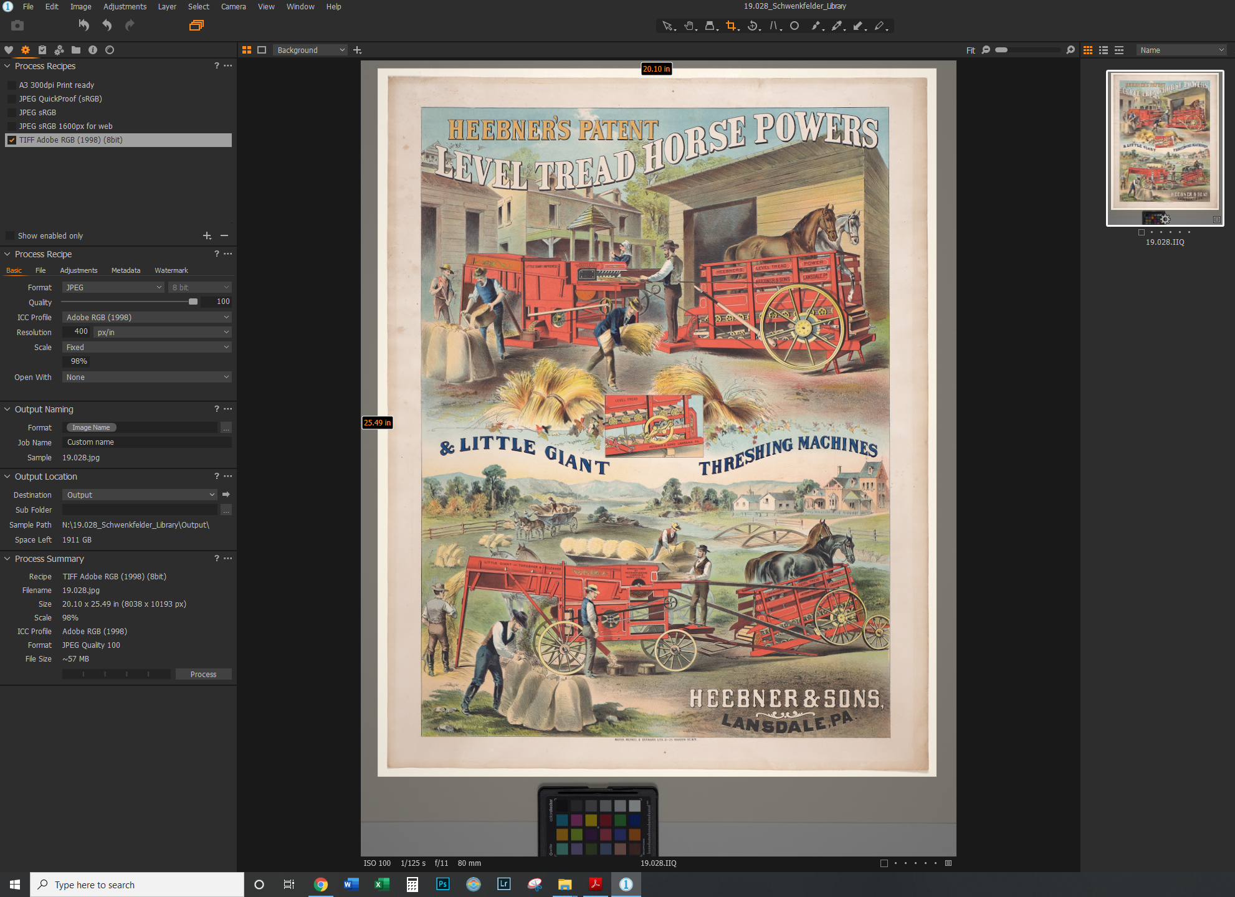Select the Spot removal circle tool
This screenshot has height=897, width=1235.
point(794,26)
